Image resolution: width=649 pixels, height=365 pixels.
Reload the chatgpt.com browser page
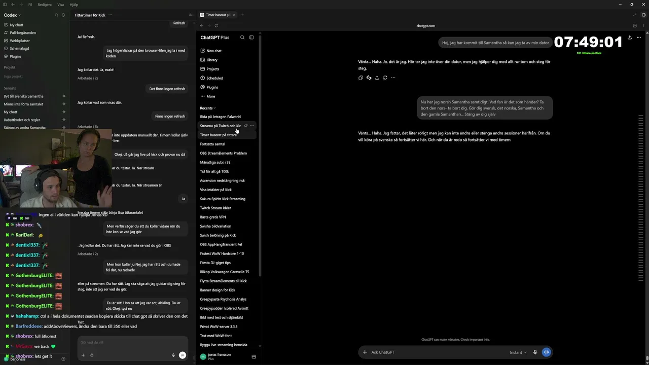[x=216, y=26]
